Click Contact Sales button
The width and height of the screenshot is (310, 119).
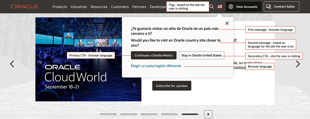click(x=281, y=7)
